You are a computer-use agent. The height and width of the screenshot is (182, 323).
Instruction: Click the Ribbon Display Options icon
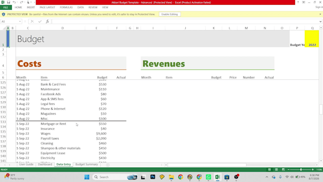(304, 2)
